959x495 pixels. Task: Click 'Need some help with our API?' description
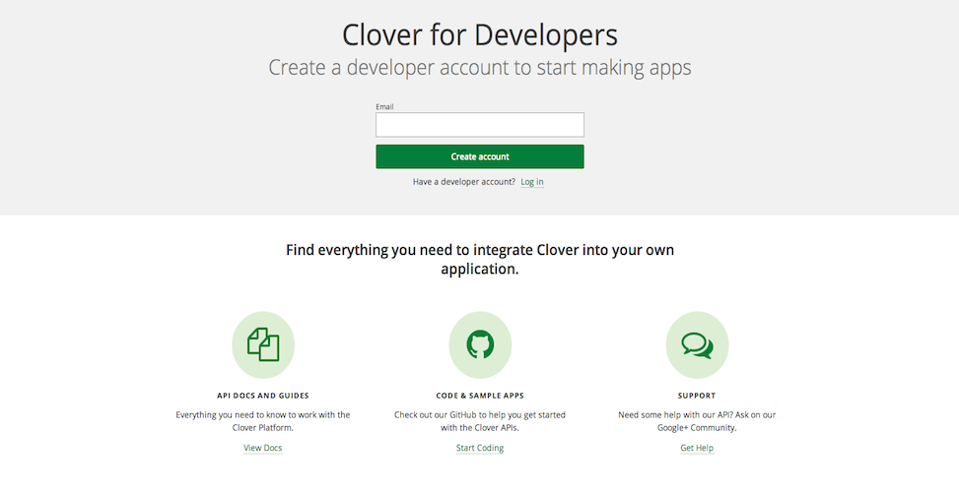(697, 421)
